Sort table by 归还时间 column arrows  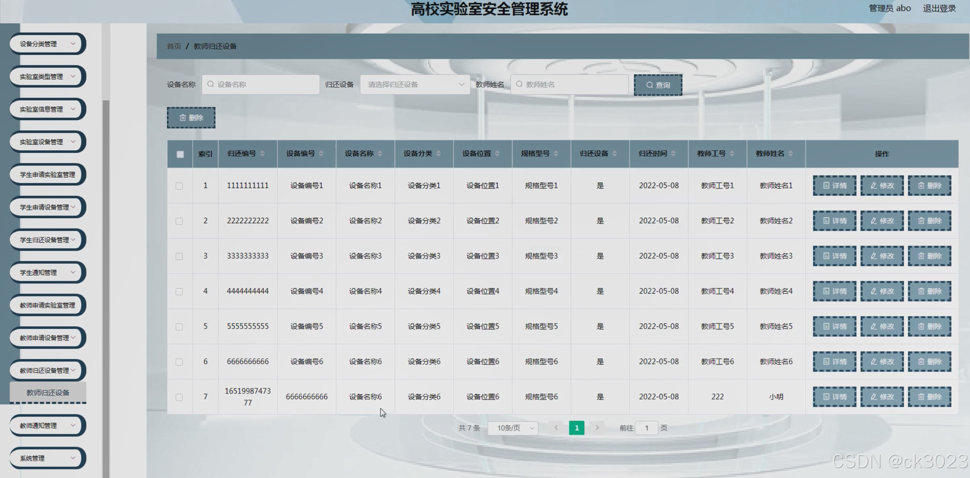[x=673, y=154]
